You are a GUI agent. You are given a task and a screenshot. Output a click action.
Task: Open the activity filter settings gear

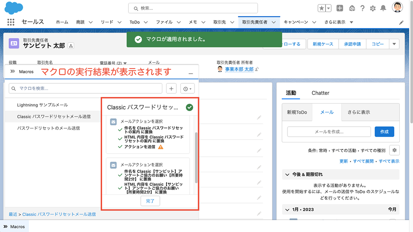pos(394,150)
